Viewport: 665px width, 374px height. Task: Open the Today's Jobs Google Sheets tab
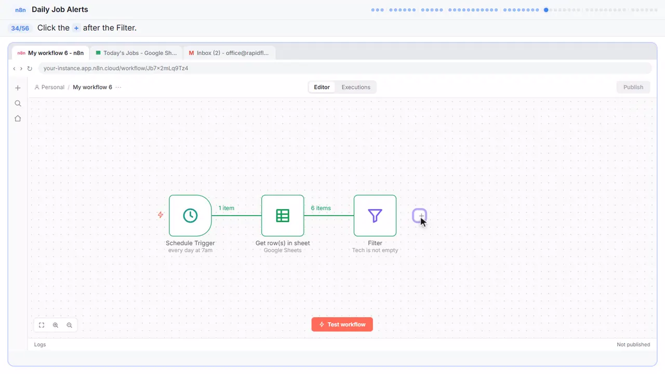click(x=136, y=53)
